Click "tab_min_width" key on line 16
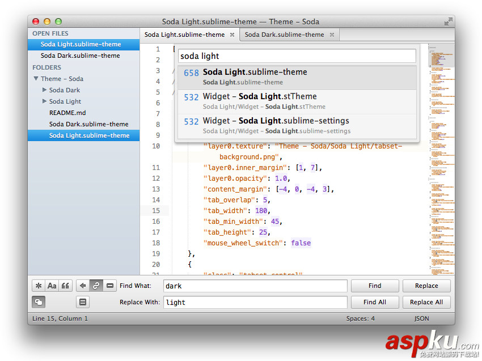 [233, 222]
